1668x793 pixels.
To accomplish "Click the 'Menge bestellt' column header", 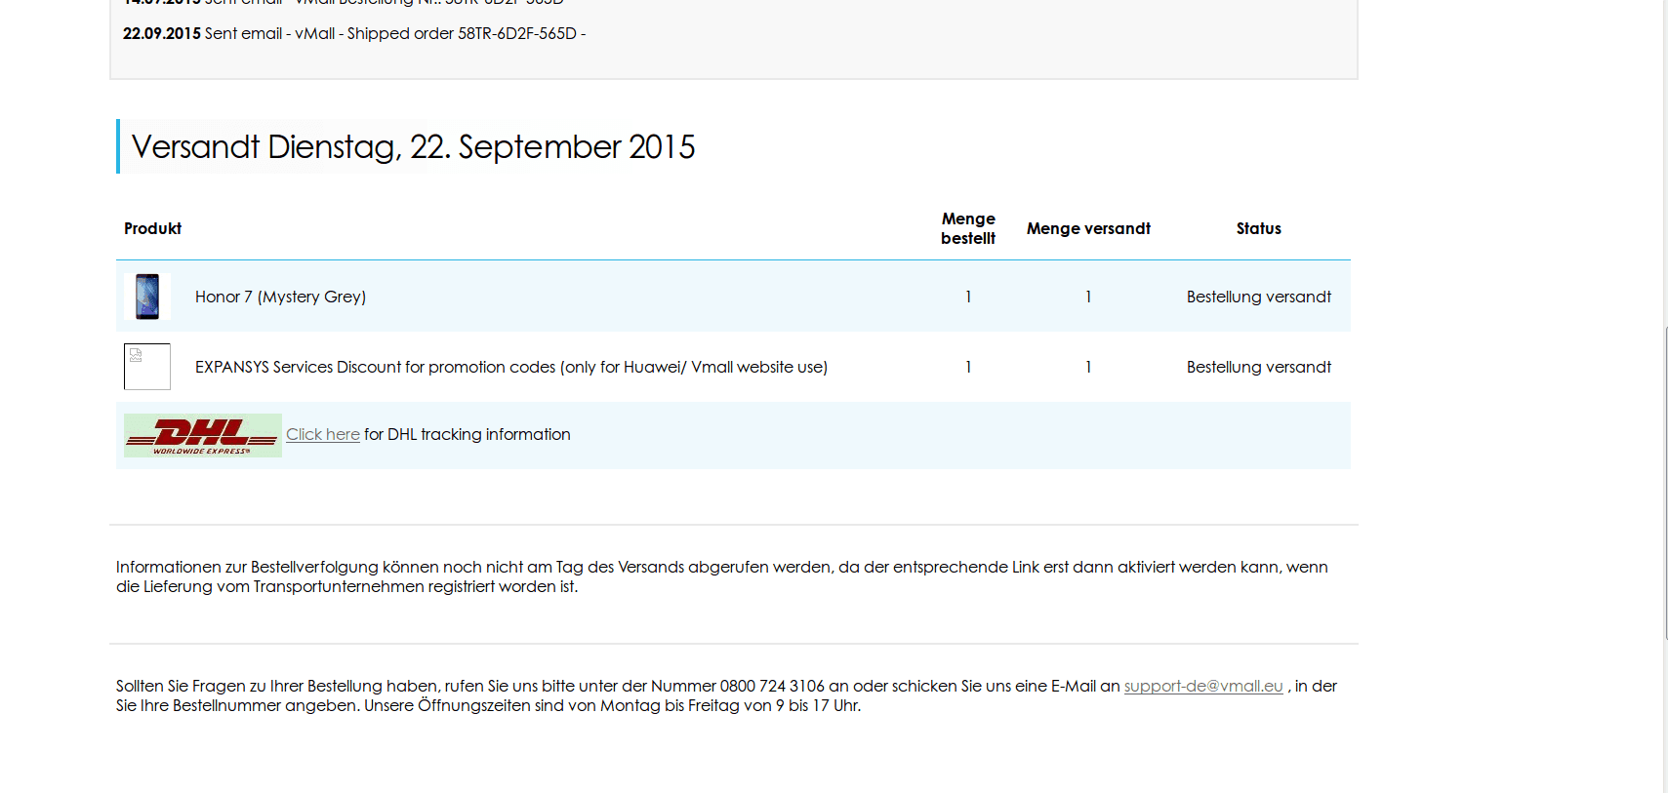I will coord(968,228).
